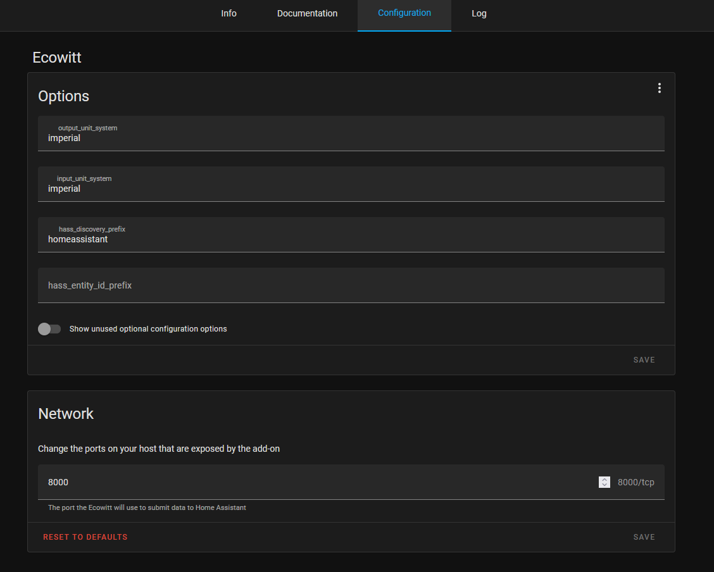Click the stepper up arrow beside the port
This screenshot has height=572, width=714.
604,478
